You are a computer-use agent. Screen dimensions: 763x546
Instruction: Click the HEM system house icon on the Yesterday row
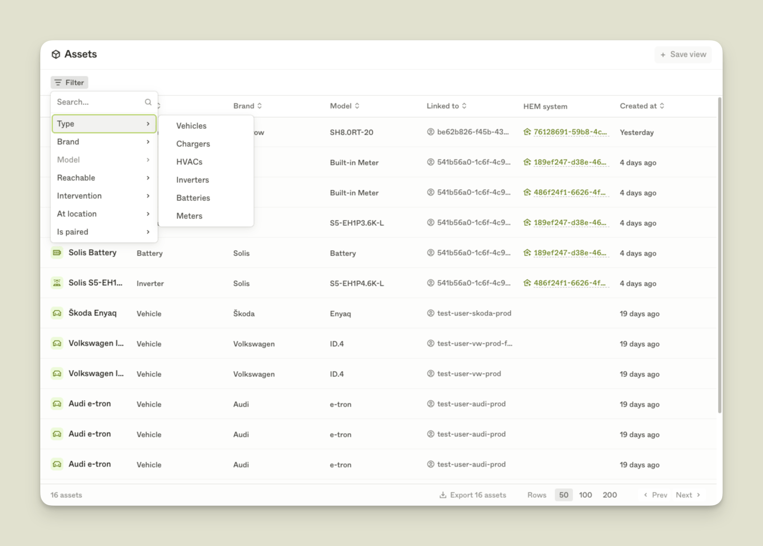tap(527, 132)
